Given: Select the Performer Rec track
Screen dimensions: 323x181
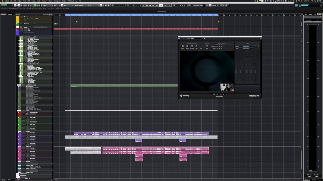Looking at the screenshot, I should coord(34,112).
